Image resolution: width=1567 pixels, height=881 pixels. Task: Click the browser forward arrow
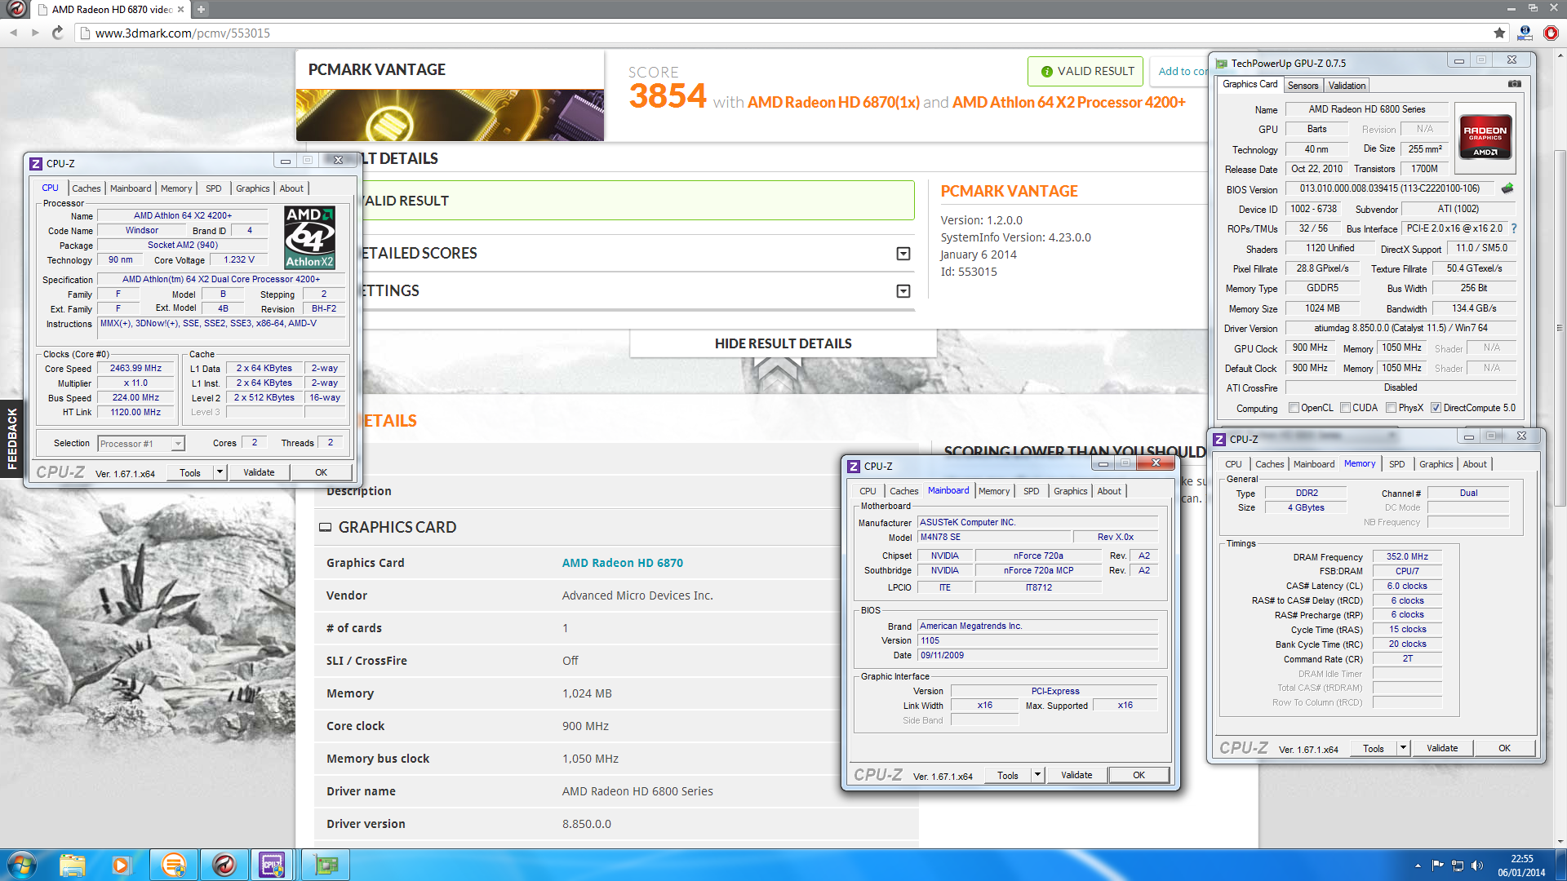click(35, 33)
